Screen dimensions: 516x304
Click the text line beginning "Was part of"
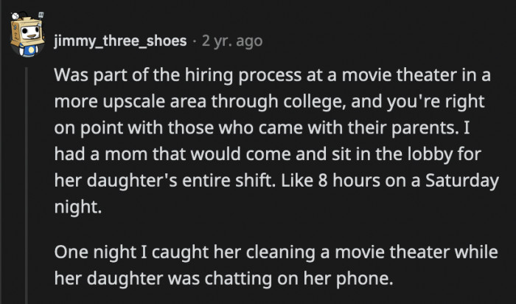coord(274,76)
